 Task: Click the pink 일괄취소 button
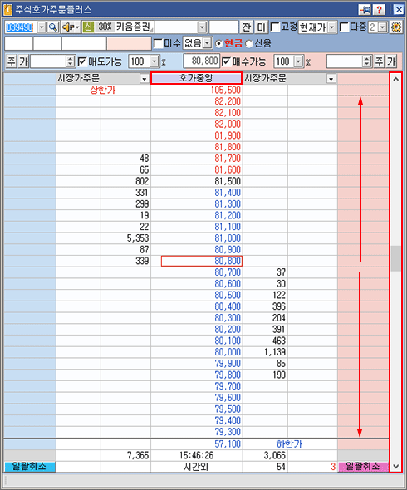363,467
